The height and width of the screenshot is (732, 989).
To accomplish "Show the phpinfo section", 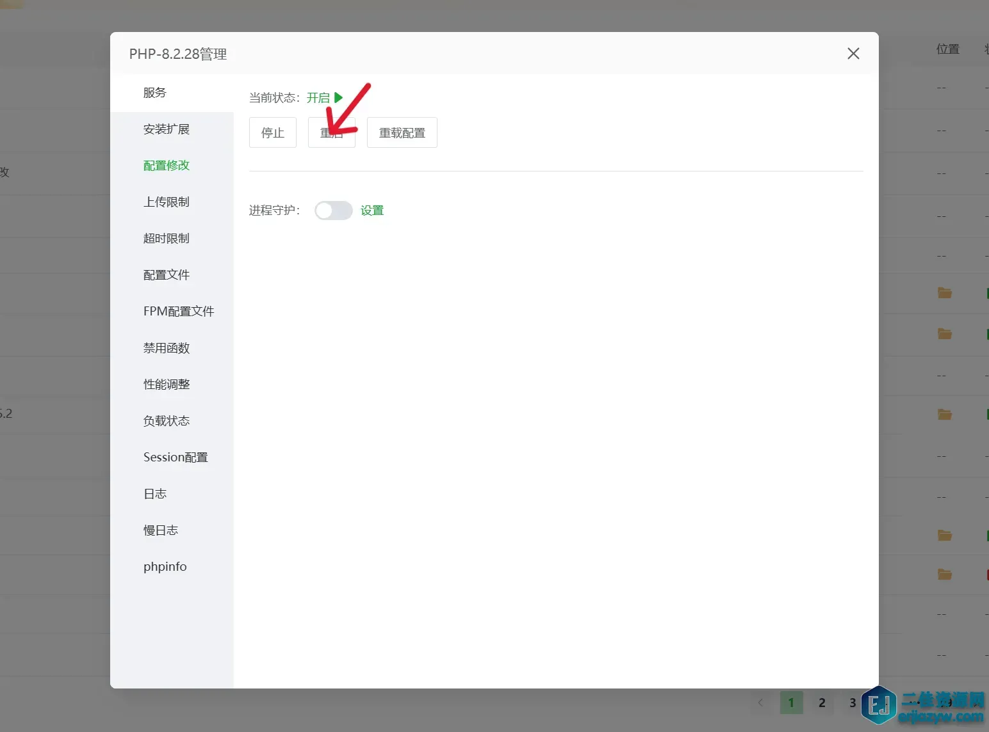I will tap(165, 567).
